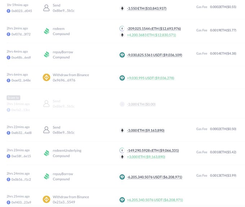The width and height of the screenshot is (245, 207).
Task: Open recipient 0x8be9...5b1c in 2hrs 22mins row
Action: tap(64, 132)
